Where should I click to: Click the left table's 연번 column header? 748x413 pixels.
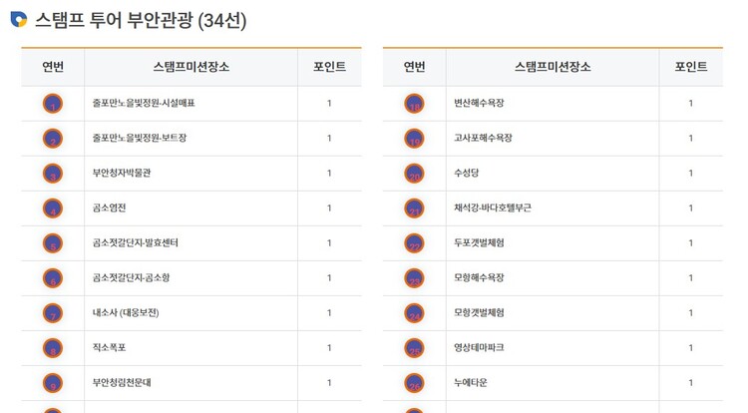click(x=53, y=67)
